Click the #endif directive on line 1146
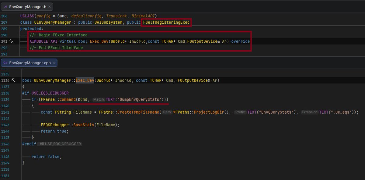365x180 pixels. pos(29,144)
